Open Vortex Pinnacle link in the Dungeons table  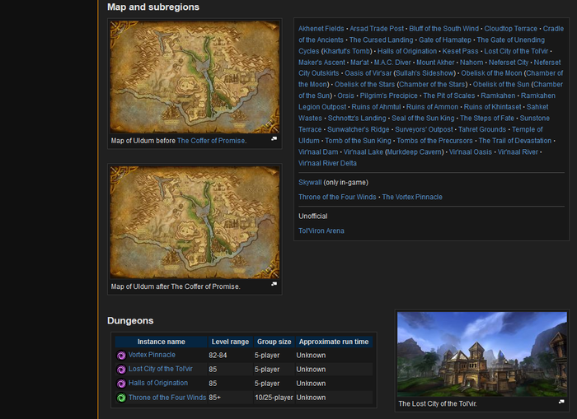[152, 356]
